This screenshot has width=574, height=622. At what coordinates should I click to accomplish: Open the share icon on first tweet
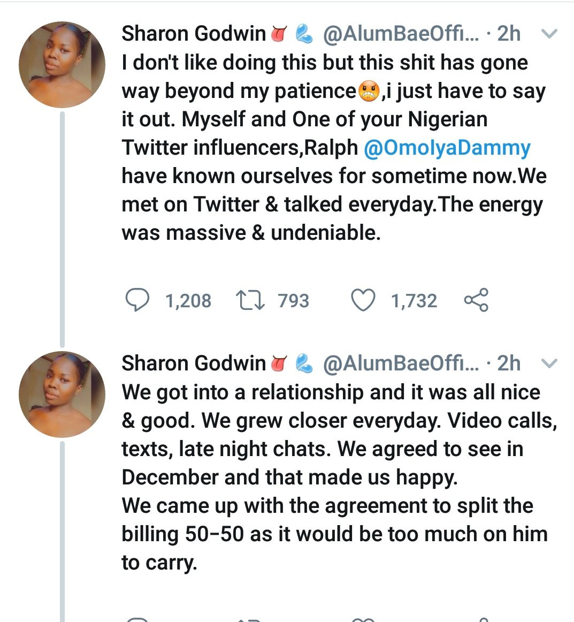coord(476,300)
